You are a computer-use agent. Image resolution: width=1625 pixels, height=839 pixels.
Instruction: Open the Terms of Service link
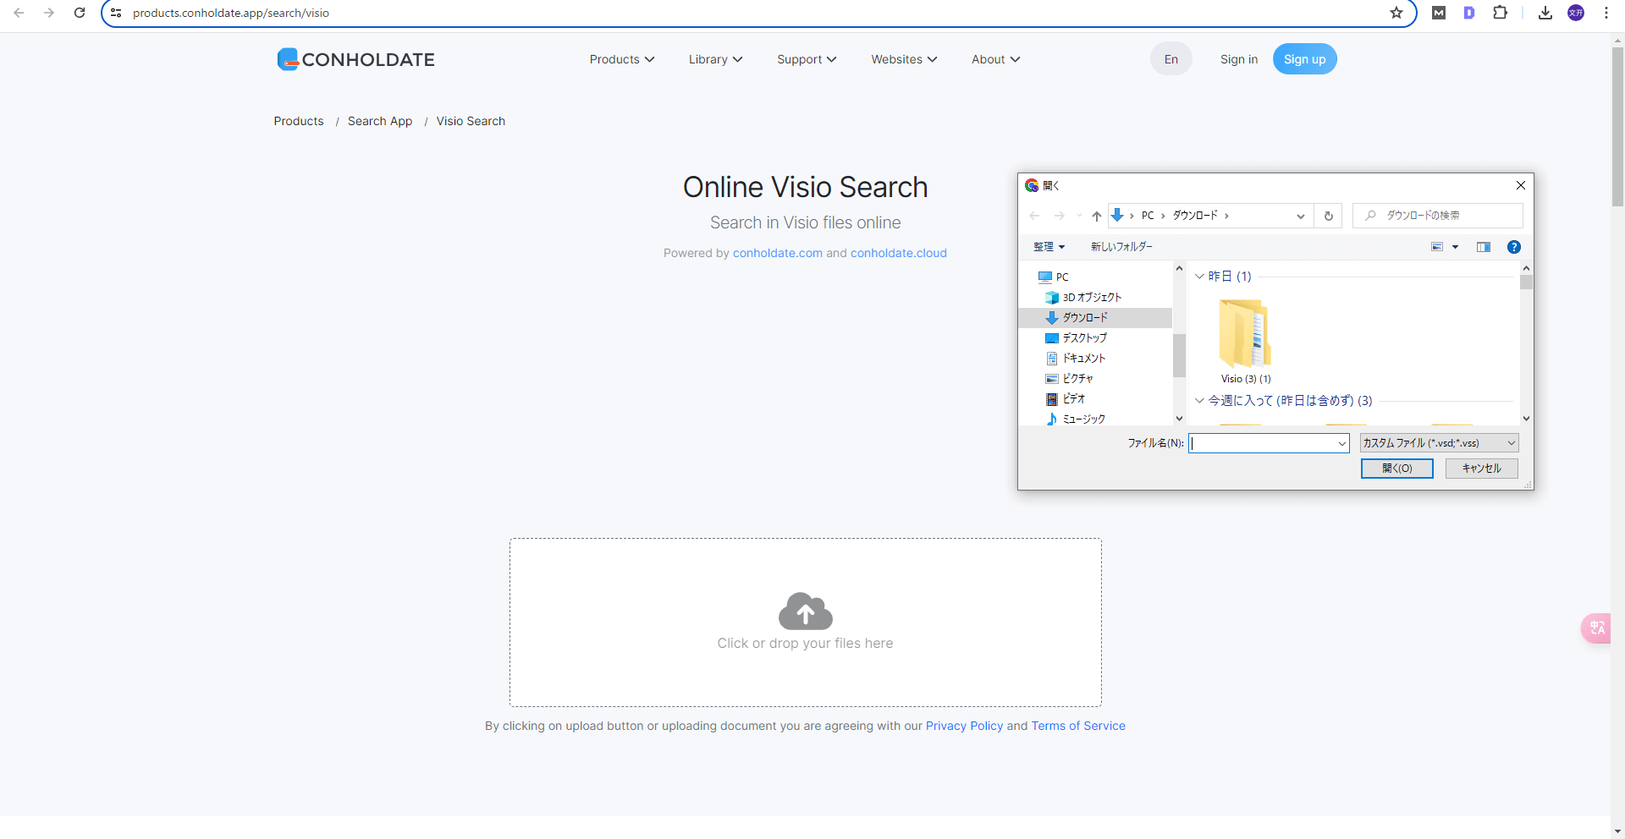[1078, 726]
